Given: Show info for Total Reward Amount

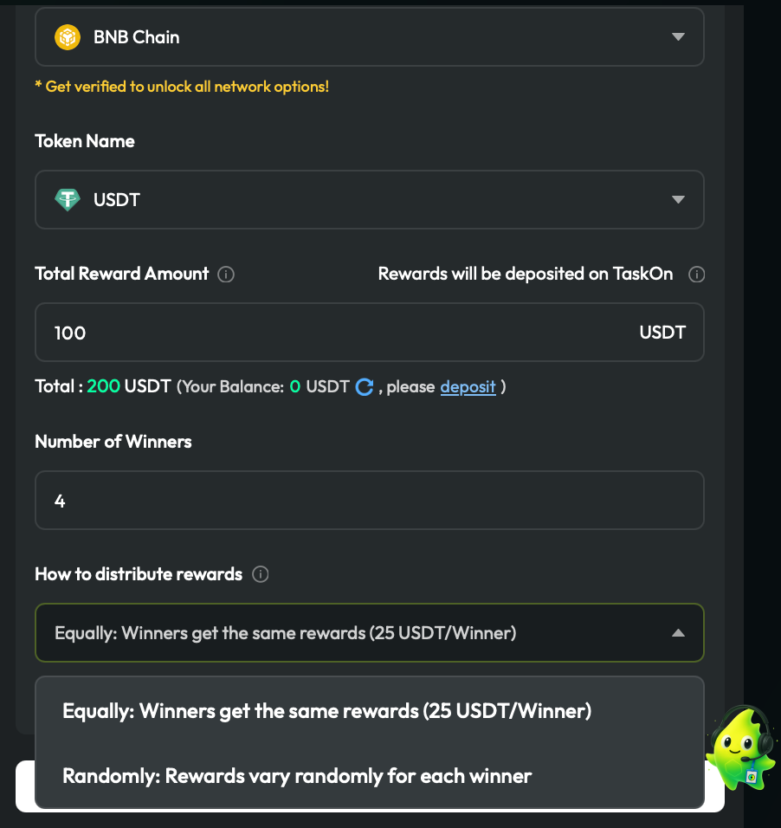Looking at the screenshot, I should (x=226, y=275).
